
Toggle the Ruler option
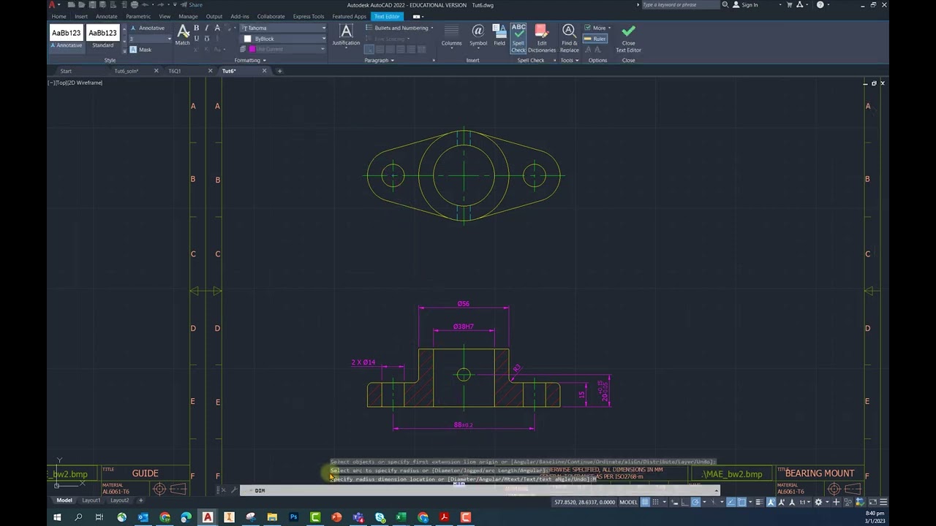(x=595, y=39)
